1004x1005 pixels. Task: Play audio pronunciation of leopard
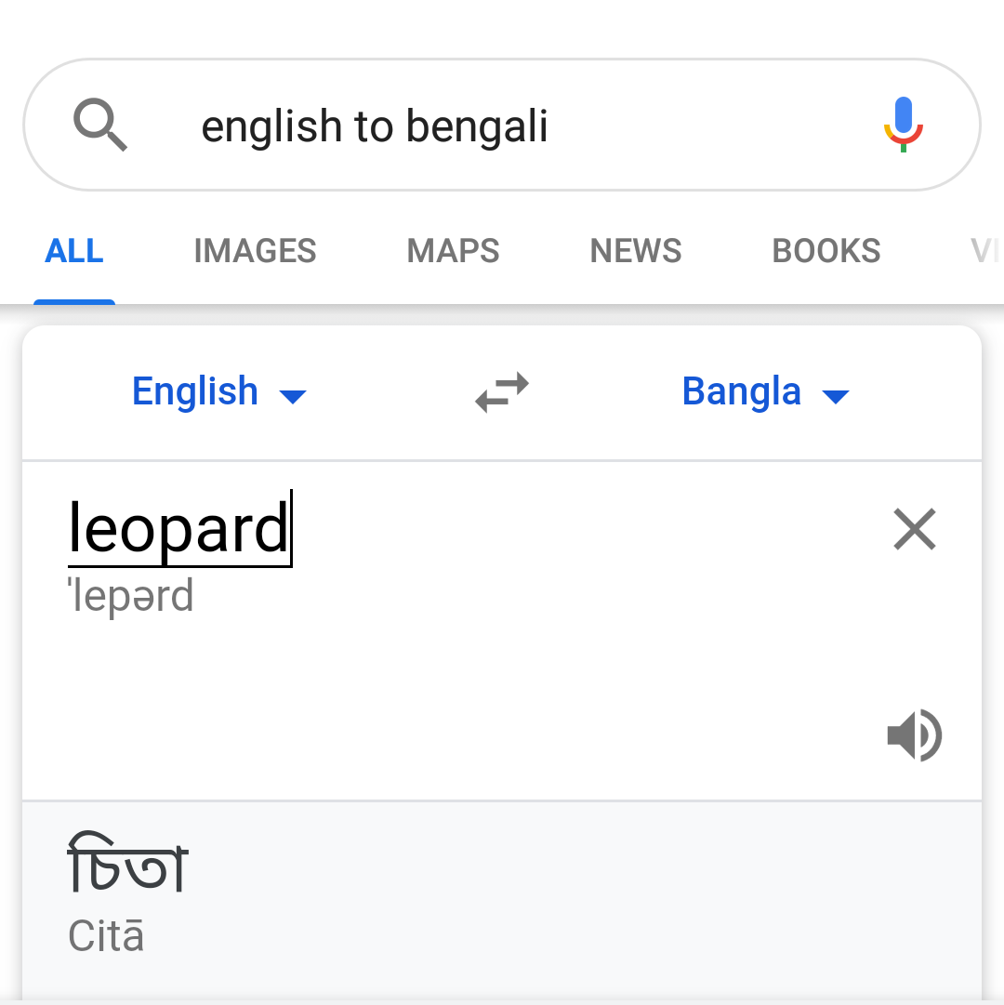915,735
